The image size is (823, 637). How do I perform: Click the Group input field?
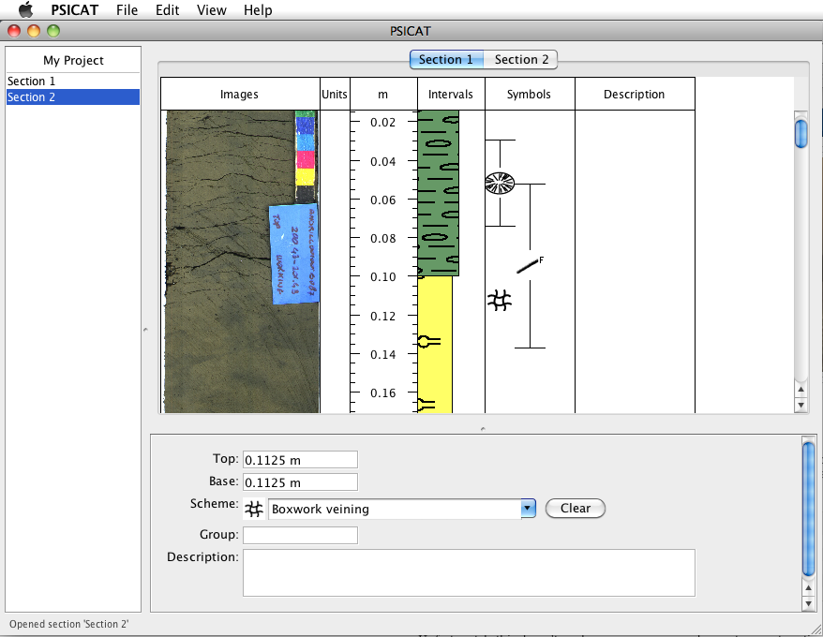pos(300,535)
